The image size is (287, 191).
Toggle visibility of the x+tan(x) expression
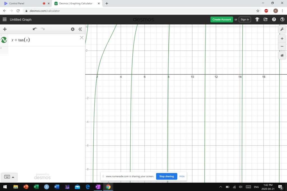pyautogui.click(x=4, y=40)
